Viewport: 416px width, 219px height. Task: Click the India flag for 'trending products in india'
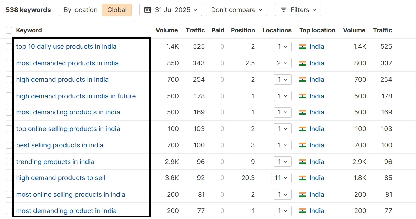coord(303,162)
